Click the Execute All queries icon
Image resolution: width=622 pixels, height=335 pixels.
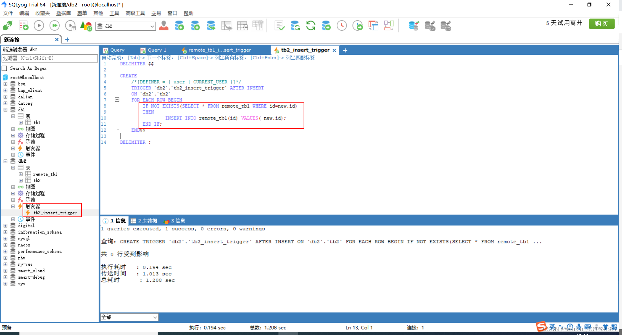pos(54,25)
